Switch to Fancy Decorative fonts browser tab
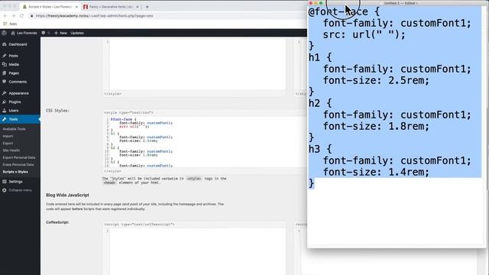 pyautogui.click(x=111, y=7)
